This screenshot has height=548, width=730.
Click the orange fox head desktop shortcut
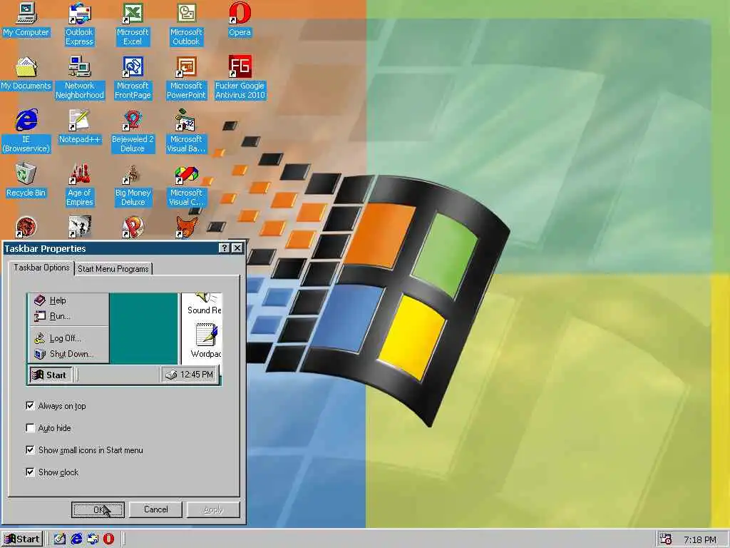coord(186,227)
